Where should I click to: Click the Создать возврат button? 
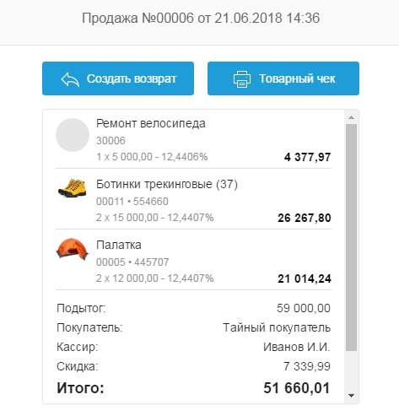point(118,78)
